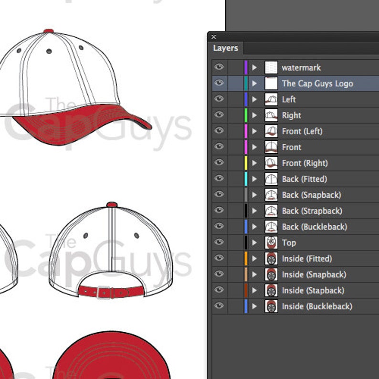Image resolution: width=379 pixels, height=379 pixels.
Task: Click the yellow color bar of Front (Right)
Action: coord(246,163)
